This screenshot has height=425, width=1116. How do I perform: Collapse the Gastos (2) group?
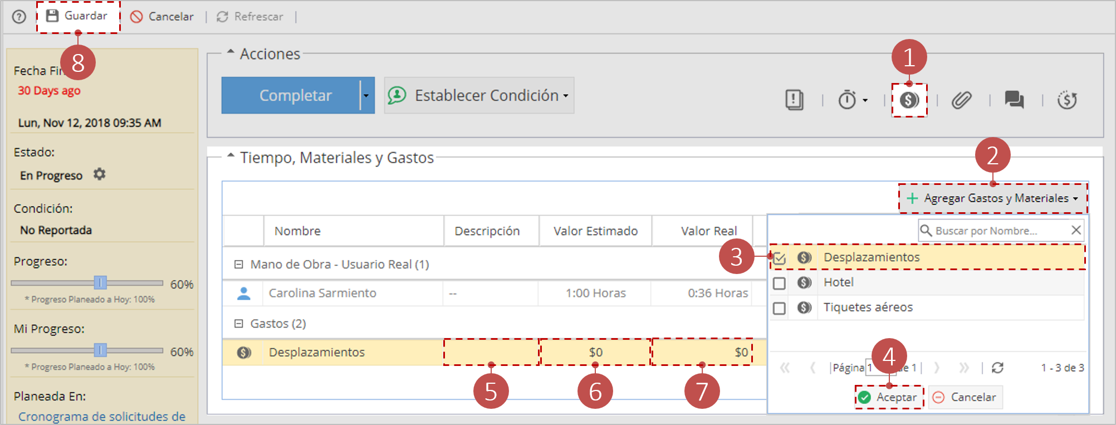238,324
